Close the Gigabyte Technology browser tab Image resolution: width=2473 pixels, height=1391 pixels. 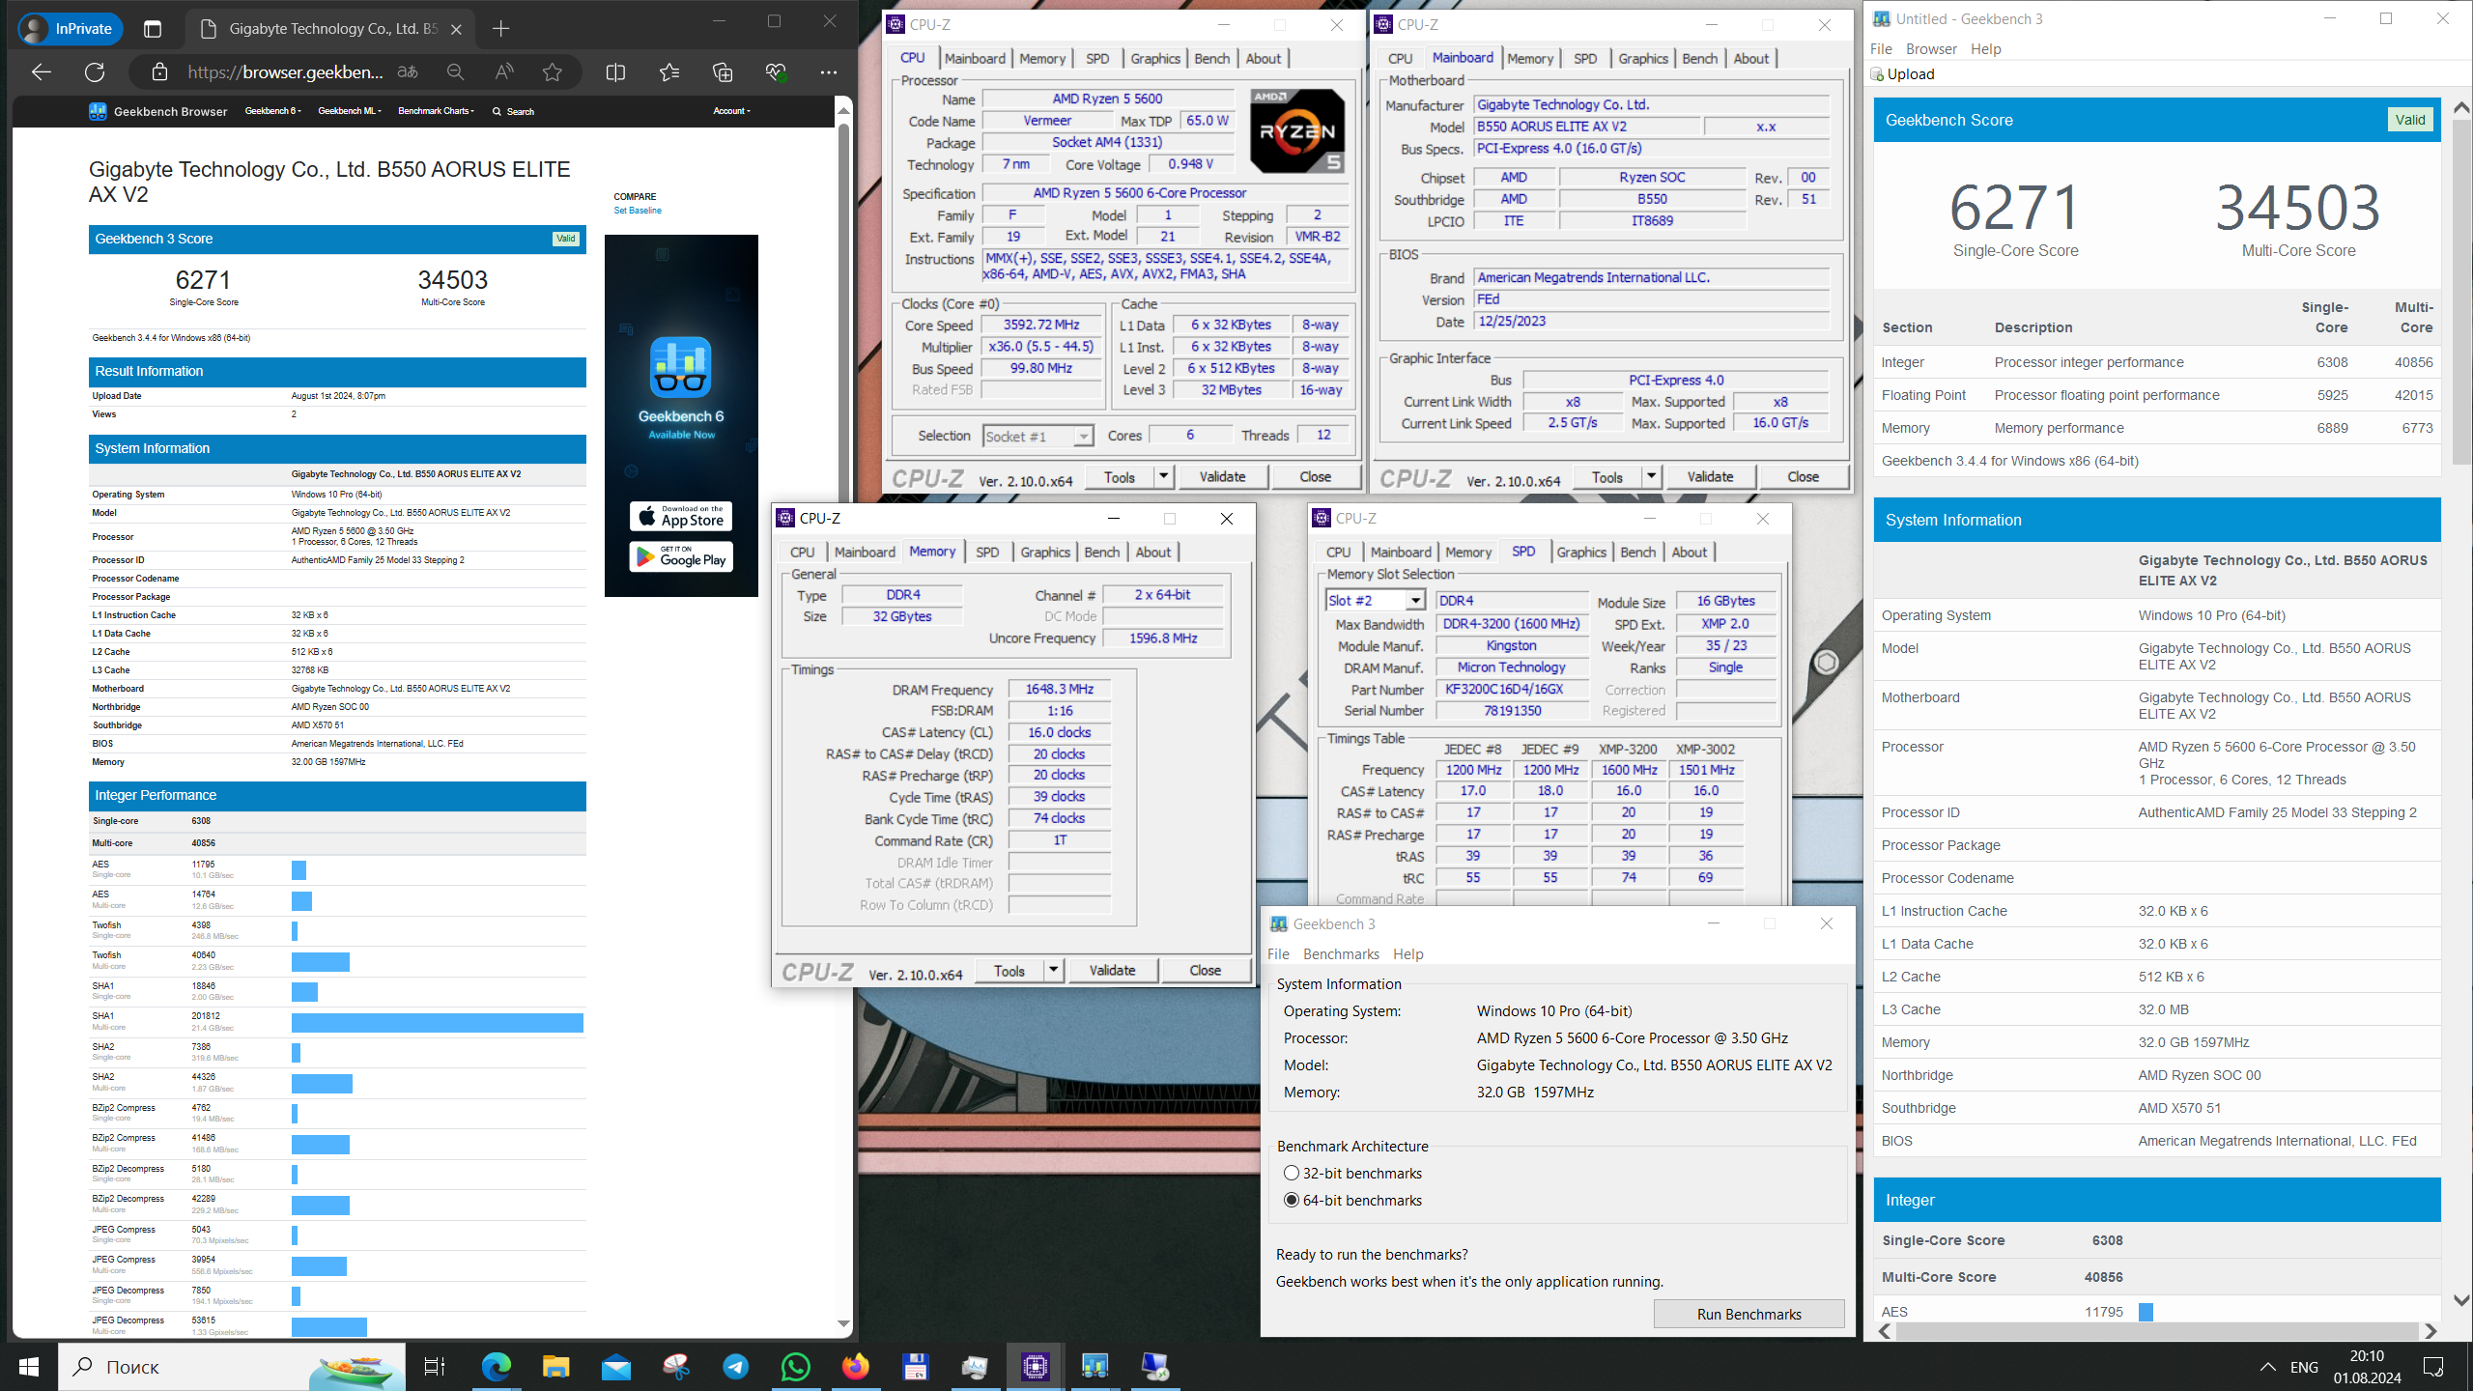point(456,29)
